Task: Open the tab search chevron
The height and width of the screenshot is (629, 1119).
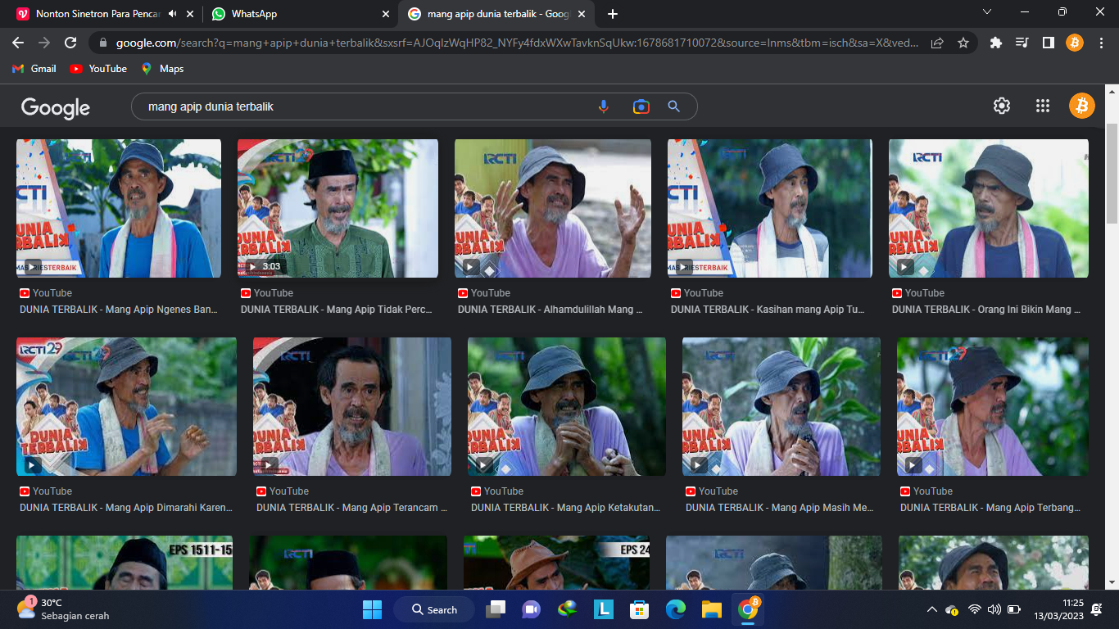Action: click(987, 11)
